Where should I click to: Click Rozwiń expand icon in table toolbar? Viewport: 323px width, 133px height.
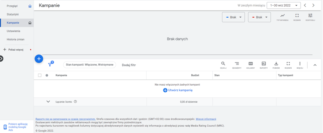288,64
